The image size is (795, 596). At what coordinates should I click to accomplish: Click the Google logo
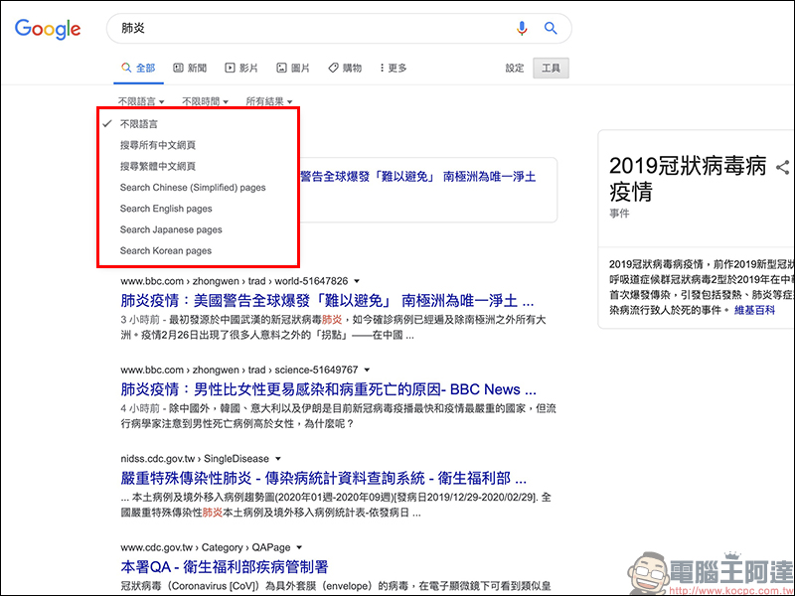48,29
